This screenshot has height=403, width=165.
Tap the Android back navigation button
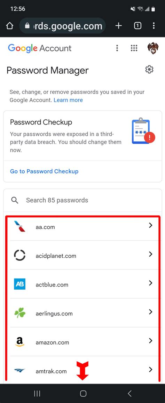(x=130, y=393)
